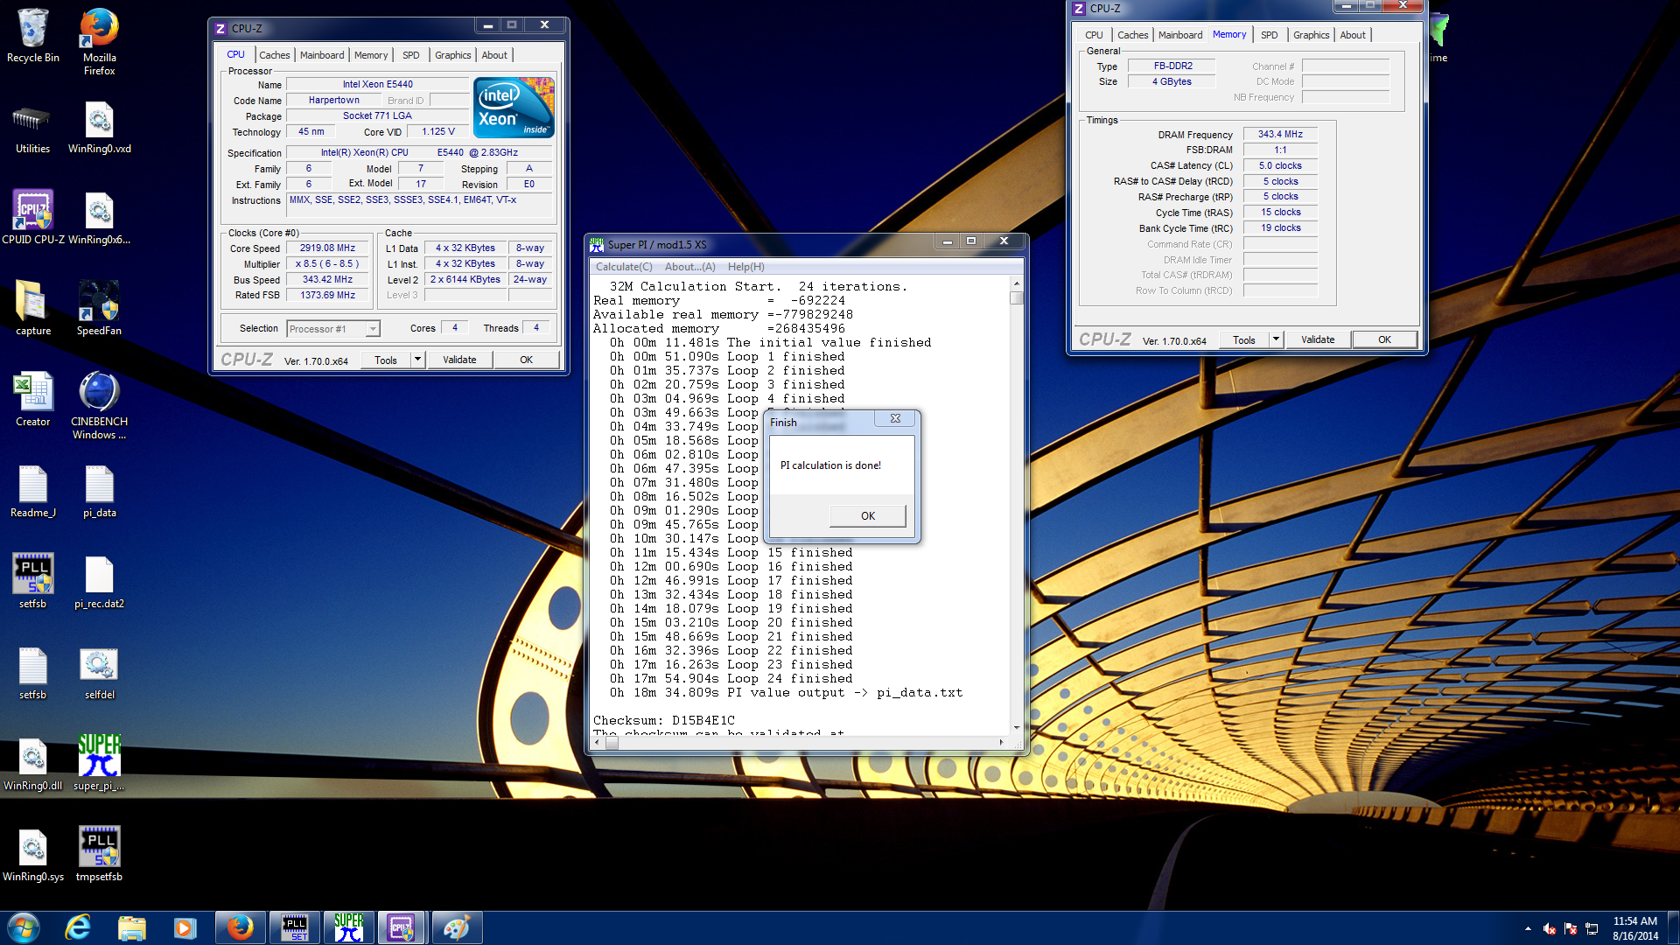The image size is (1680, 945).
Task: Open the capture folder icon
Action: (x=33, y=309)
